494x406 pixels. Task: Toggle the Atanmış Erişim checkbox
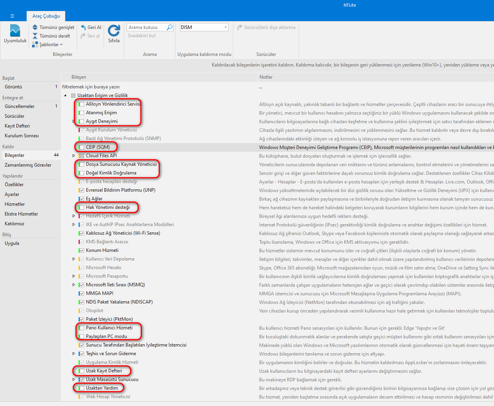[82, 113]
